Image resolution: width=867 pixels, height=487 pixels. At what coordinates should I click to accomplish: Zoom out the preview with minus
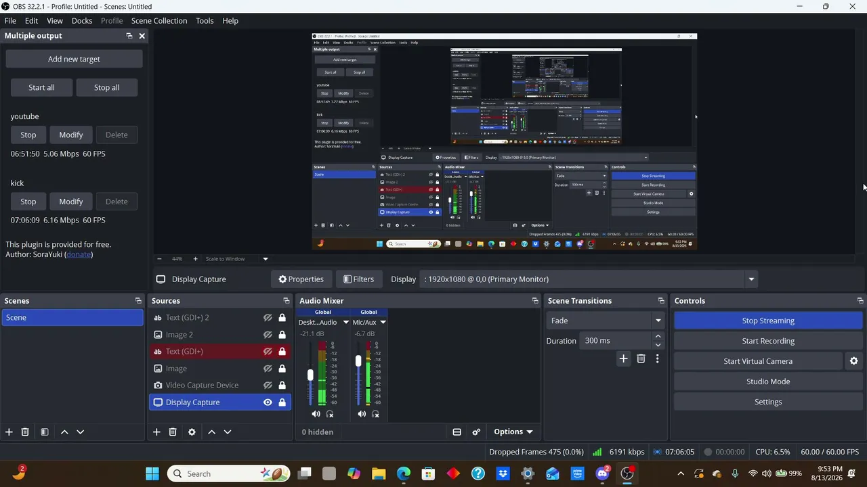tap(159, 259)
